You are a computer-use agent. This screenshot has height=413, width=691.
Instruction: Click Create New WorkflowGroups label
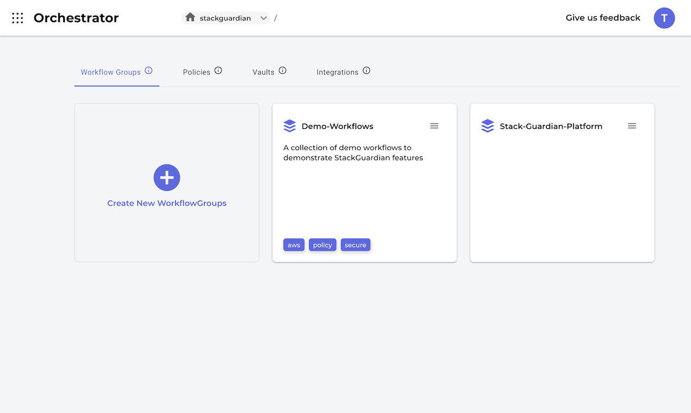coord(166,203)
